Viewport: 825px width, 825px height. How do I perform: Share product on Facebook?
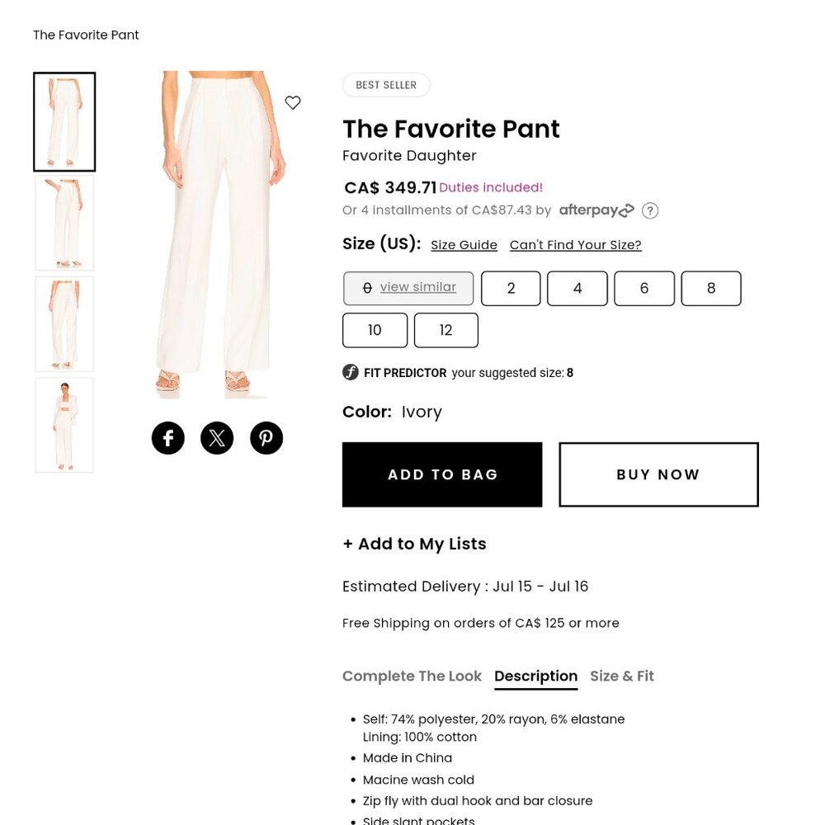tap(167, 437)
